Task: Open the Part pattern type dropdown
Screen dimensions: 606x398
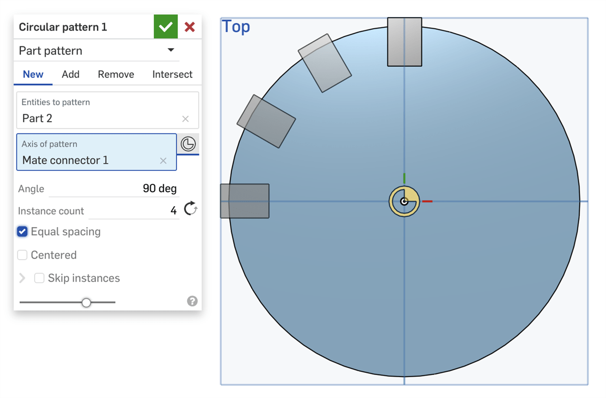Action: click(x=97, y=51)
